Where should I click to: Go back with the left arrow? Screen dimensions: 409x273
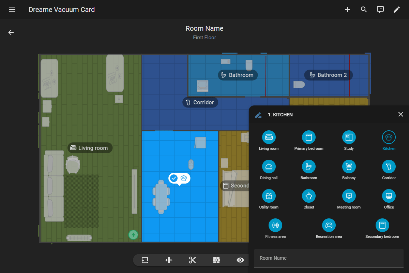coord(11,32)
